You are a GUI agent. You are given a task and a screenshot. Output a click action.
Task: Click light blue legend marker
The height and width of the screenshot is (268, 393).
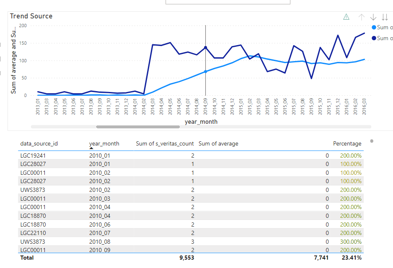[374, 28]
